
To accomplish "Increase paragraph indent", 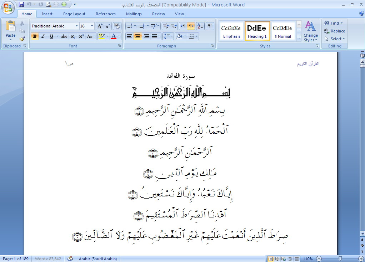I will pyautogui.click(x=174, y=26).
